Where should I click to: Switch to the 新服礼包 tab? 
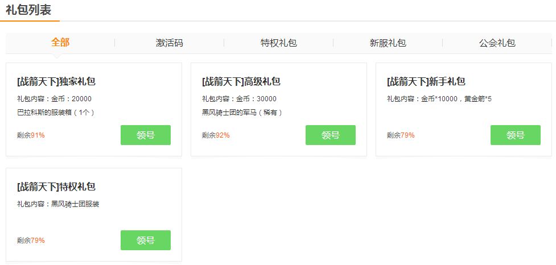click(x=388, y=43)
